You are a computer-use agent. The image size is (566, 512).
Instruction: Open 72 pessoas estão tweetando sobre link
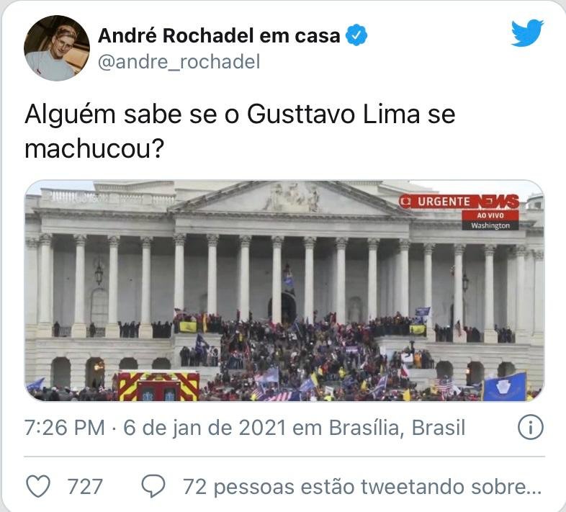tap(362, 486)
